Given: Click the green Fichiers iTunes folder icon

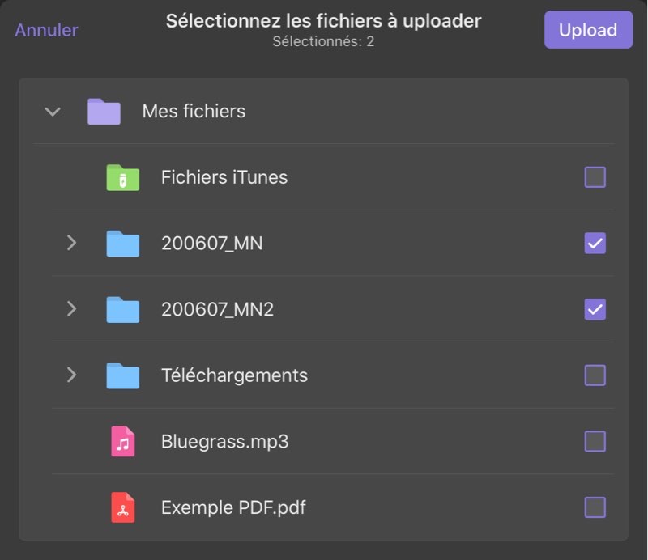Looking at the screenshot, I should coord(122,177).
